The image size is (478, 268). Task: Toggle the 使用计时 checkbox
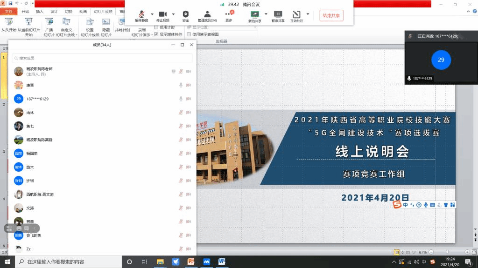pyautogui.click(x=156, y=27)
